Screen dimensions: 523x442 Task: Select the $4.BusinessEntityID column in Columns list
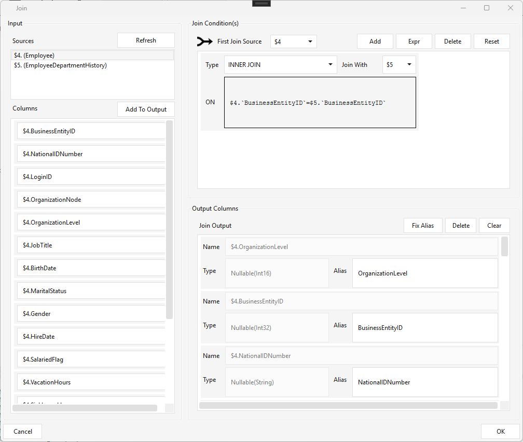coord(91,131)
